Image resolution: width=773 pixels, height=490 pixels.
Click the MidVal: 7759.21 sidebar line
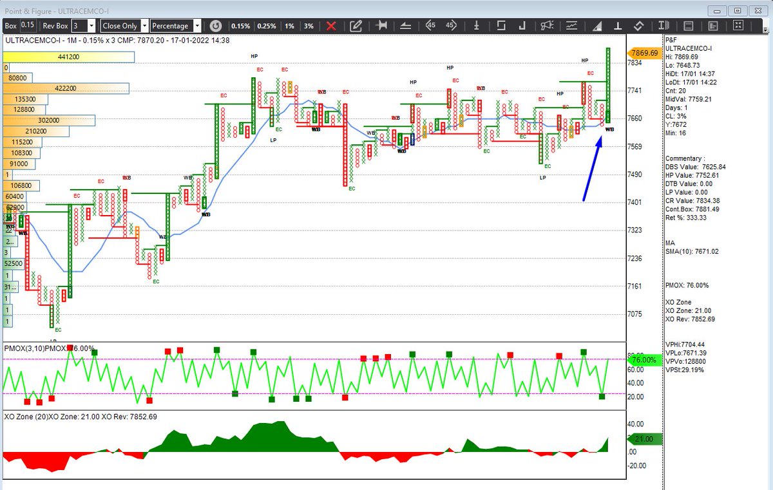tap(689, 99)
